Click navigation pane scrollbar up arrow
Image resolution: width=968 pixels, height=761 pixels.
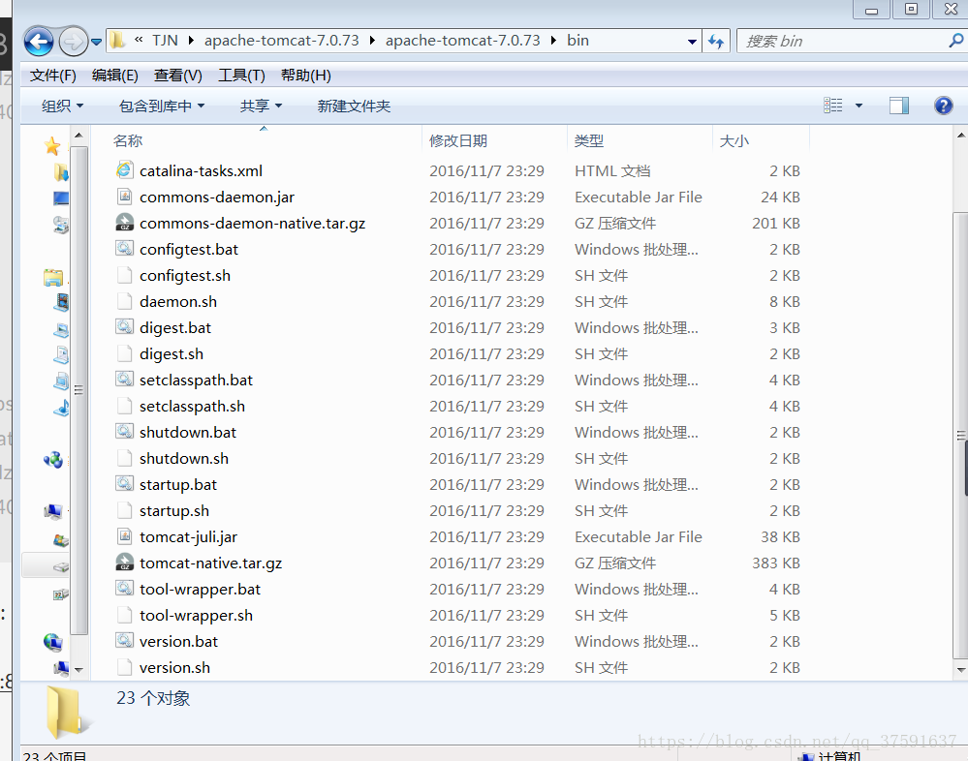pos(78,135)
